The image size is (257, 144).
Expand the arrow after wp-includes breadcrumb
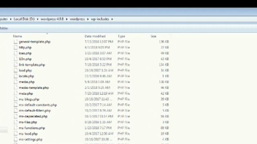[x=112, y=19]
